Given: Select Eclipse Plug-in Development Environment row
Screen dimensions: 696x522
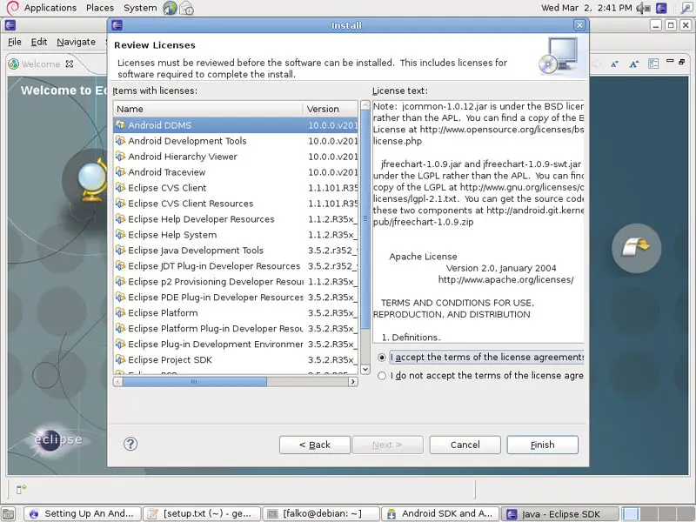Looking at the screenshot, I should tap(236, 344).
